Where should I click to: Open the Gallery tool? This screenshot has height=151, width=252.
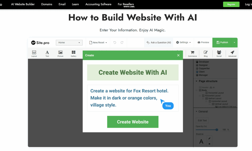tap(74, 53)
